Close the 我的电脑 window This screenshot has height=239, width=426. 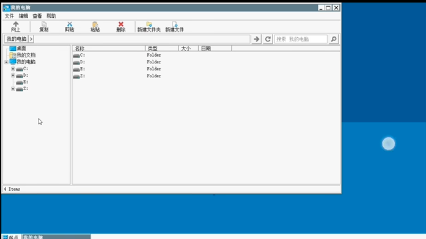[336, 7]
